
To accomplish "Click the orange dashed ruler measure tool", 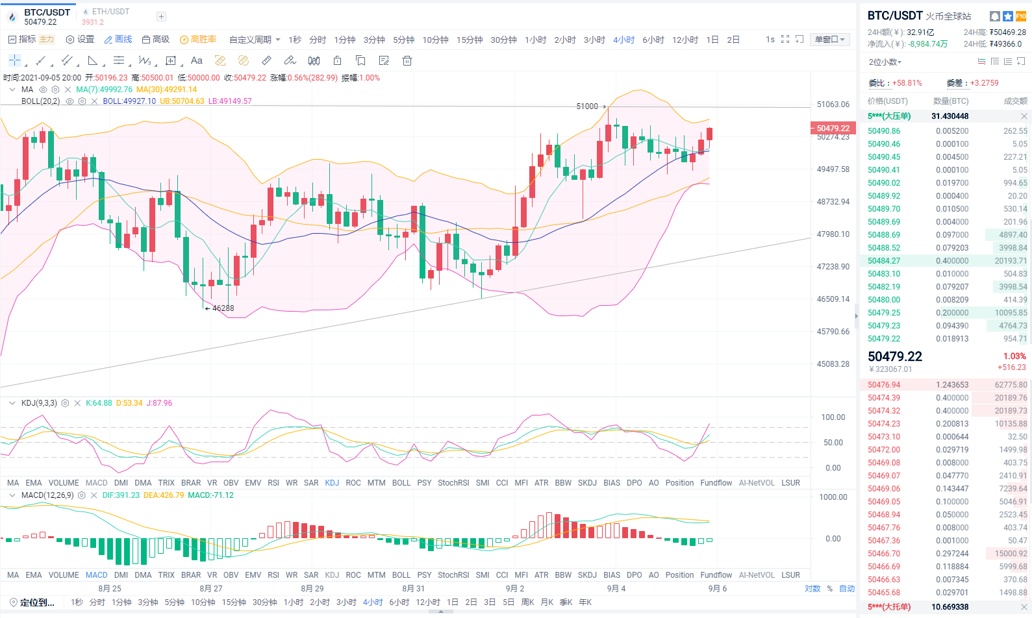I will click(220, 60).
